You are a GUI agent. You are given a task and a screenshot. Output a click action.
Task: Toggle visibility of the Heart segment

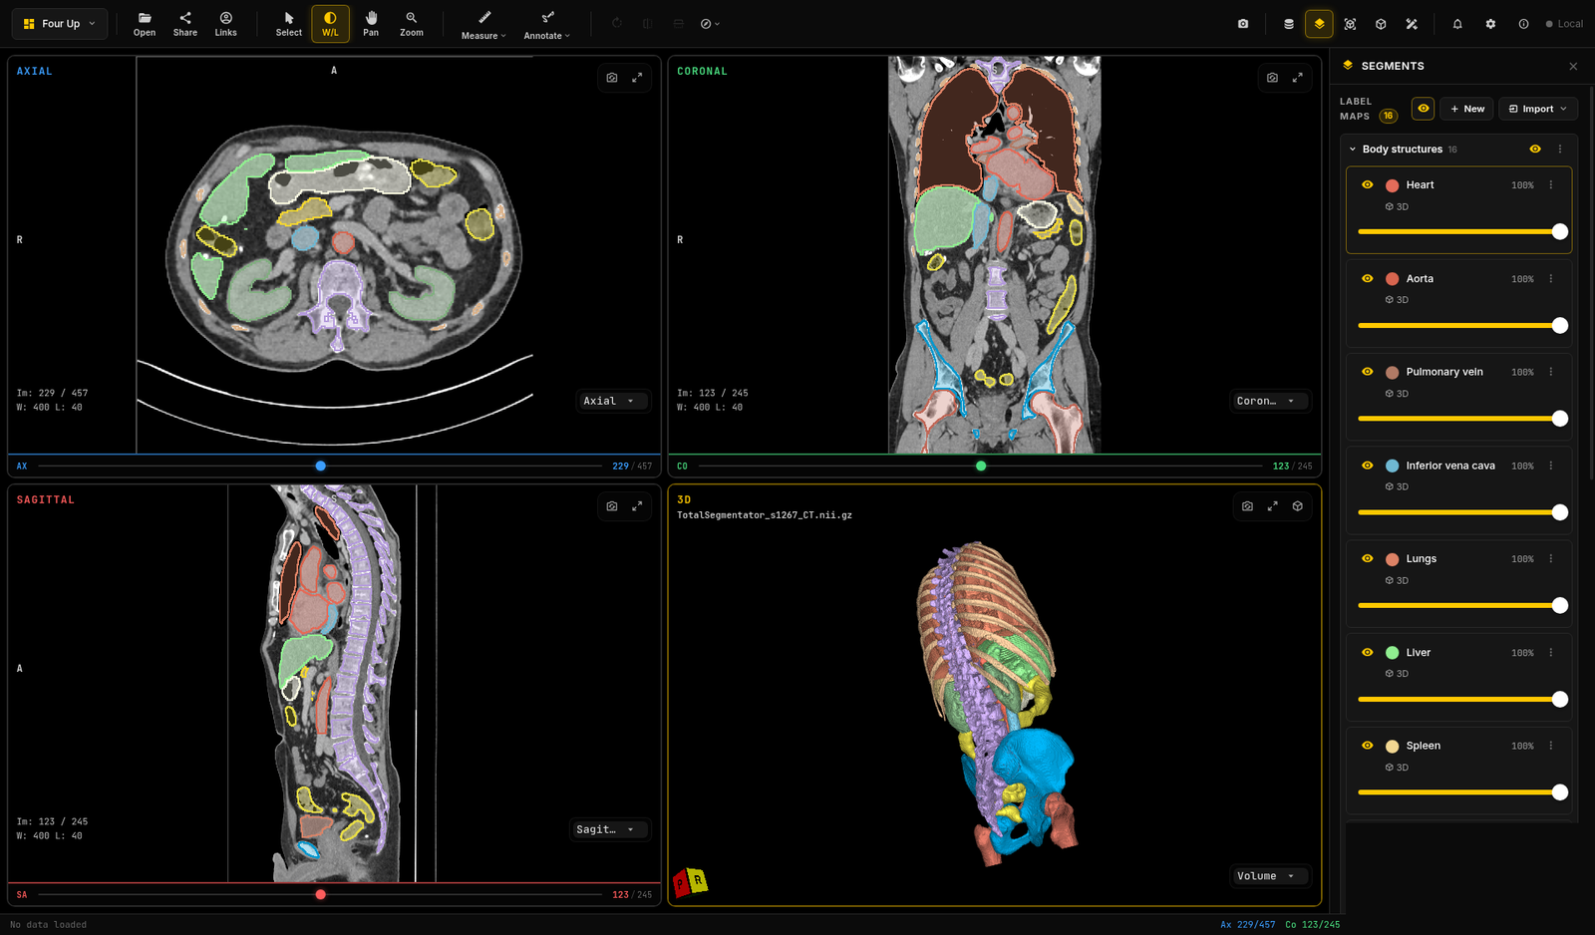1368,185
